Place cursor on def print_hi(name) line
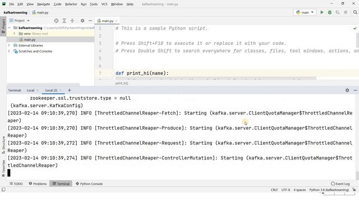 pos(142,74)
